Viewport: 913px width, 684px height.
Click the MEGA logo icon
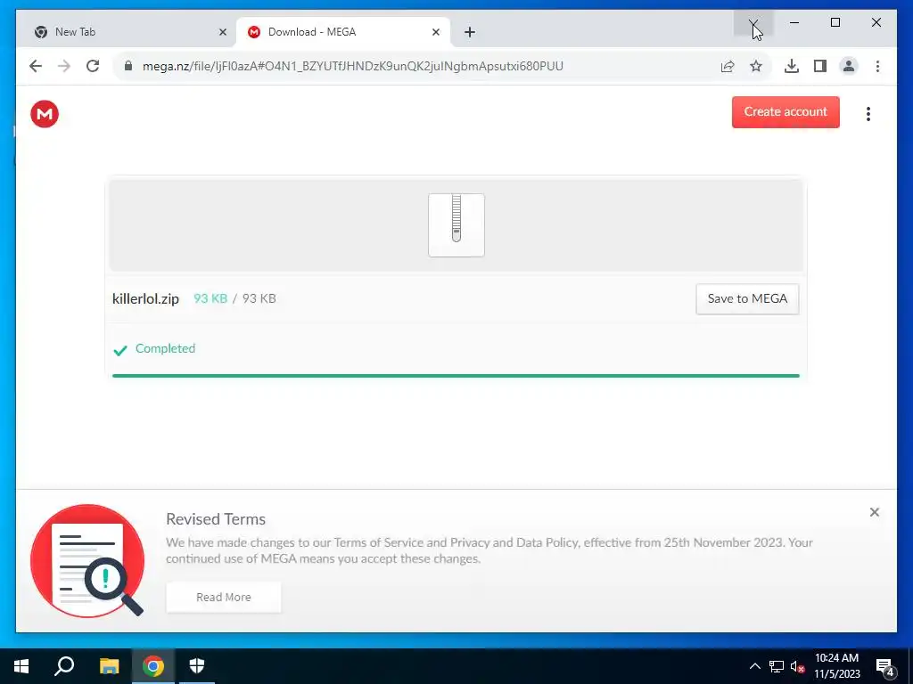pos(45,114)
